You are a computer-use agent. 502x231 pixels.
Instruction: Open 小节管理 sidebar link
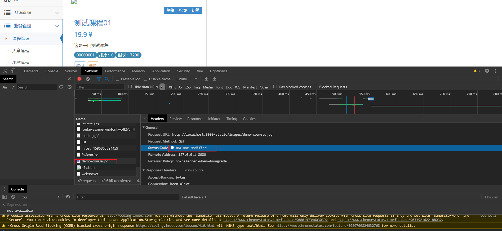click(21, 63)
